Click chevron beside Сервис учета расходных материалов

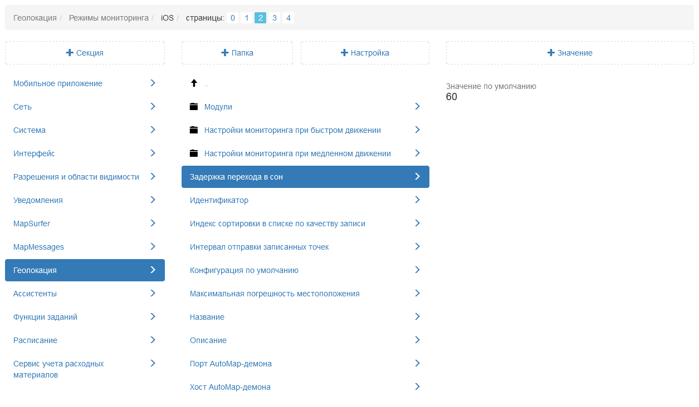(153, 363)
